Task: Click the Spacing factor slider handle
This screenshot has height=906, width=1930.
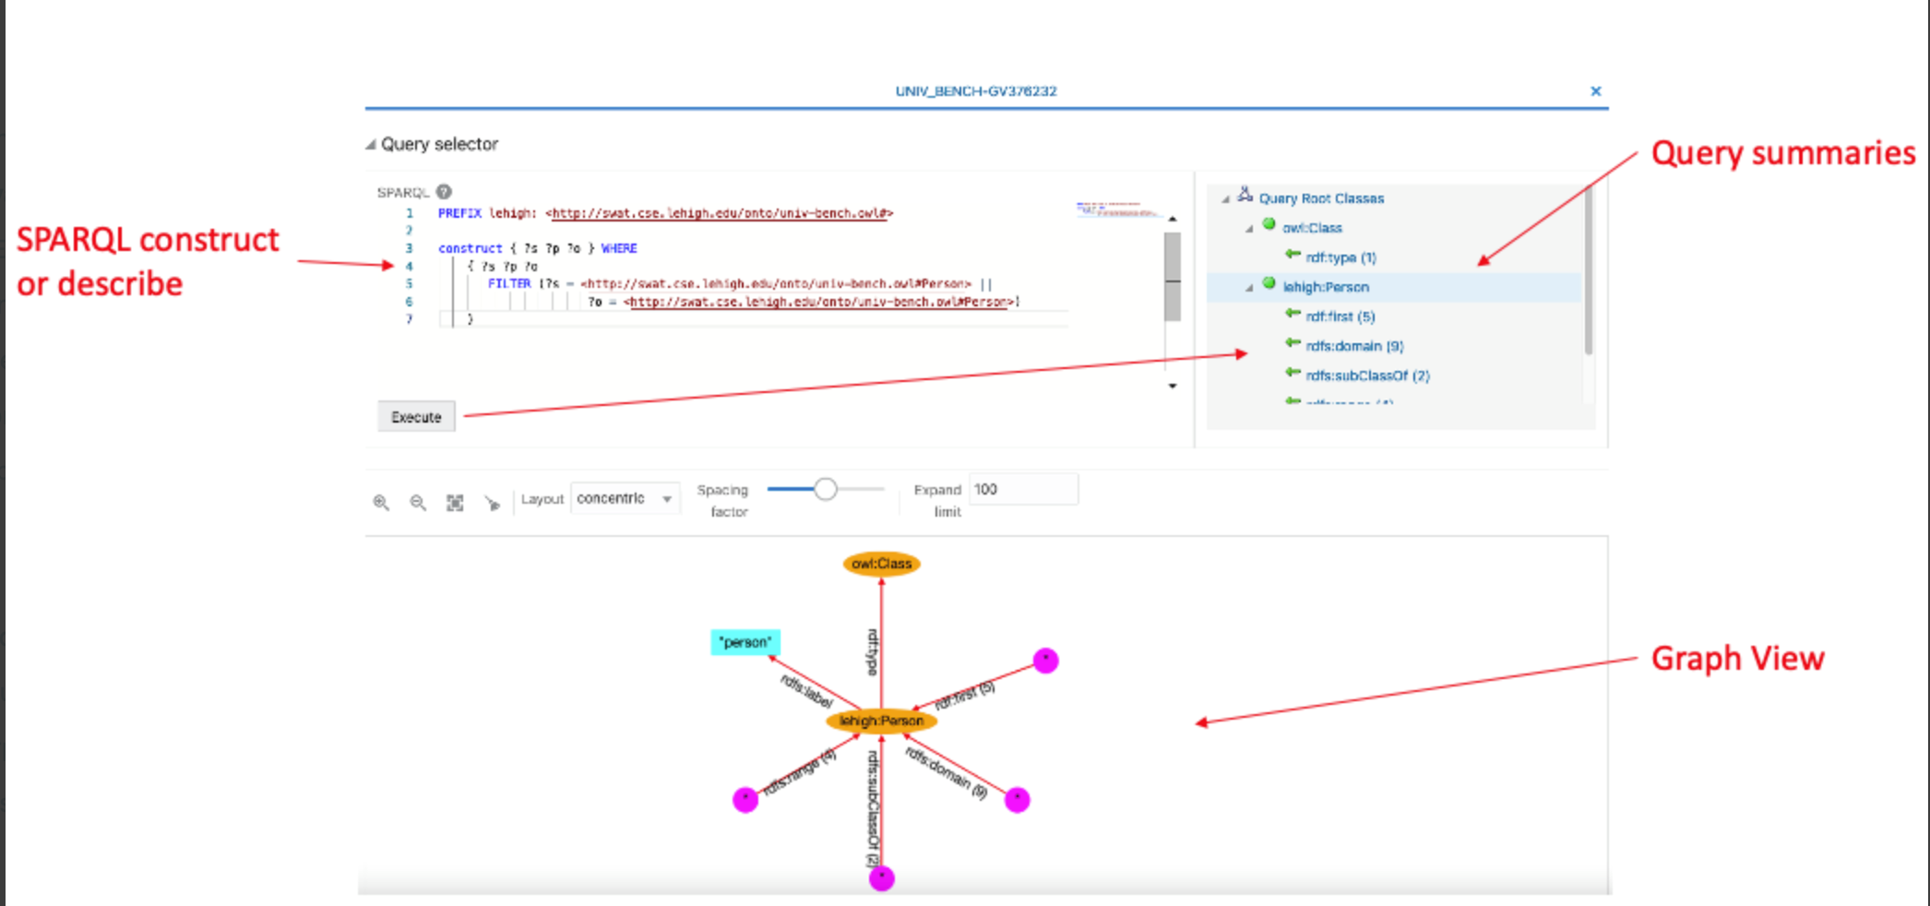Action: [x=826, y=489]
